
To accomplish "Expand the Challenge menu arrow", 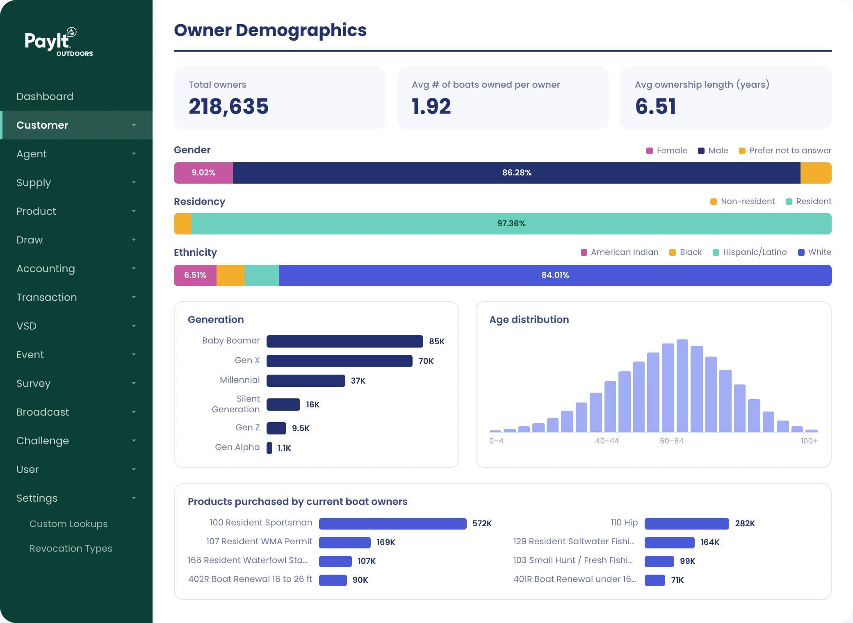I will click(134, 441).
